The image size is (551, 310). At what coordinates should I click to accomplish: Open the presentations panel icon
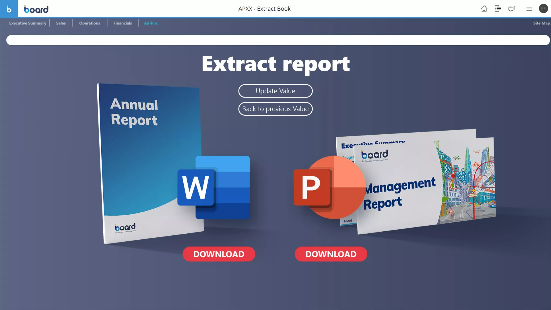pyautogui.click(x=498, y=9)
